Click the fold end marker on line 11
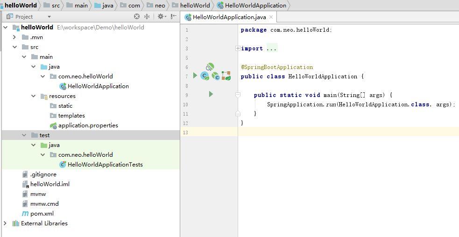 click(238, 113)
